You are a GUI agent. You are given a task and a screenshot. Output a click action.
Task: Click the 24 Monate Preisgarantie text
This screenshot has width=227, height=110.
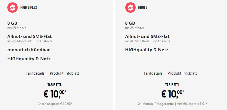(156, 104)
